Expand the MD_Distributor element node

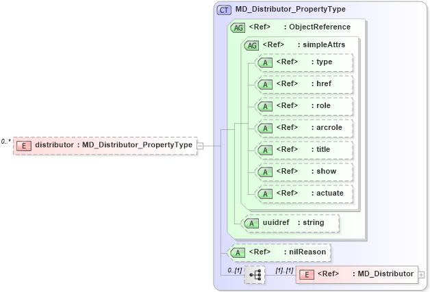click(x=421, y=275)
